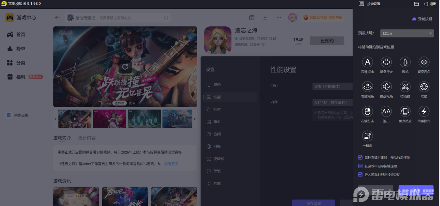The width and height of the screenshot is (440, 206).
Task: Click the game search input field
Action: pos(118,18)
